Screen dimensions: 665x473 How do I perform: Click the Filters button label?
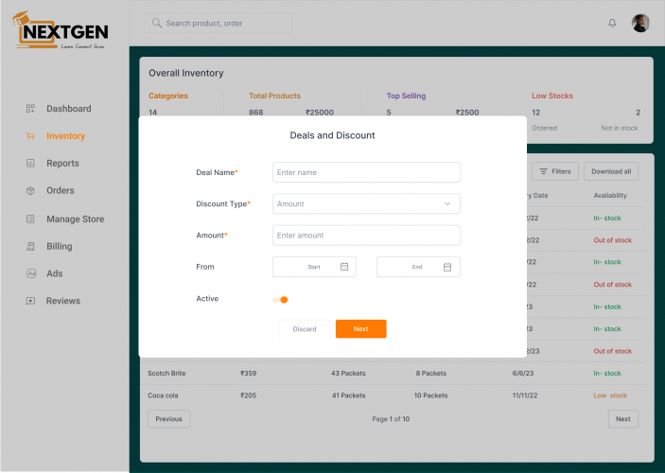(x=561, y=171)
